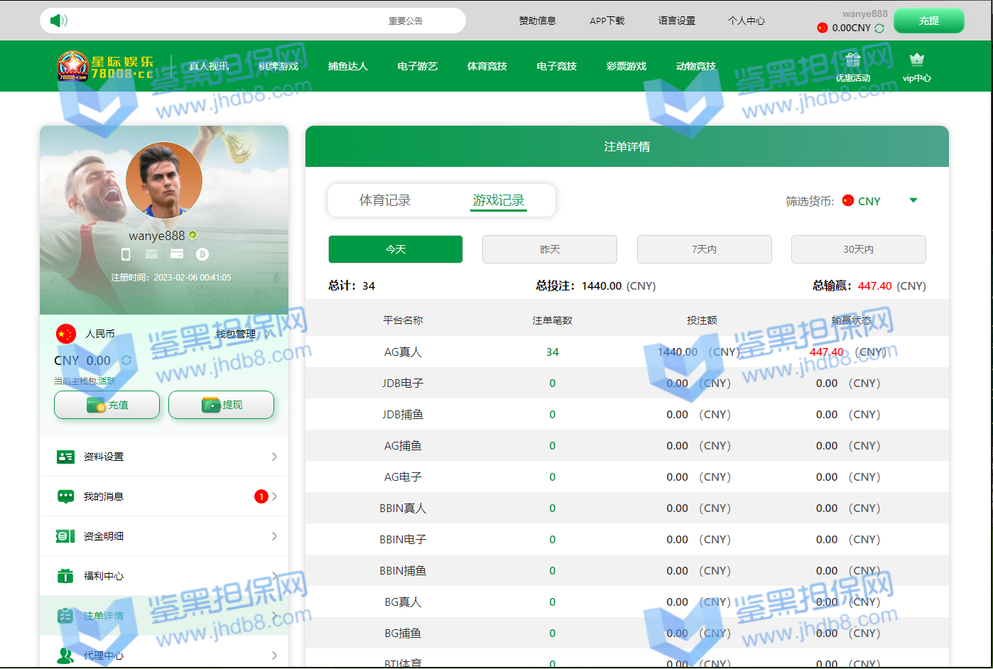Select the 7天内 date filter
993x669 pixels.
704,249
